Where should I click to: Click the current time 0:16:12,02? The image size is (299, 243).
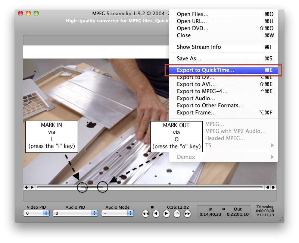click(178, 207)
